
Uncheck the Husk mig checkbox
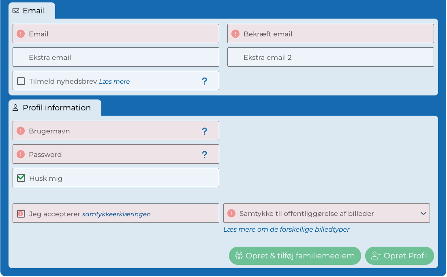coord(21,178)
